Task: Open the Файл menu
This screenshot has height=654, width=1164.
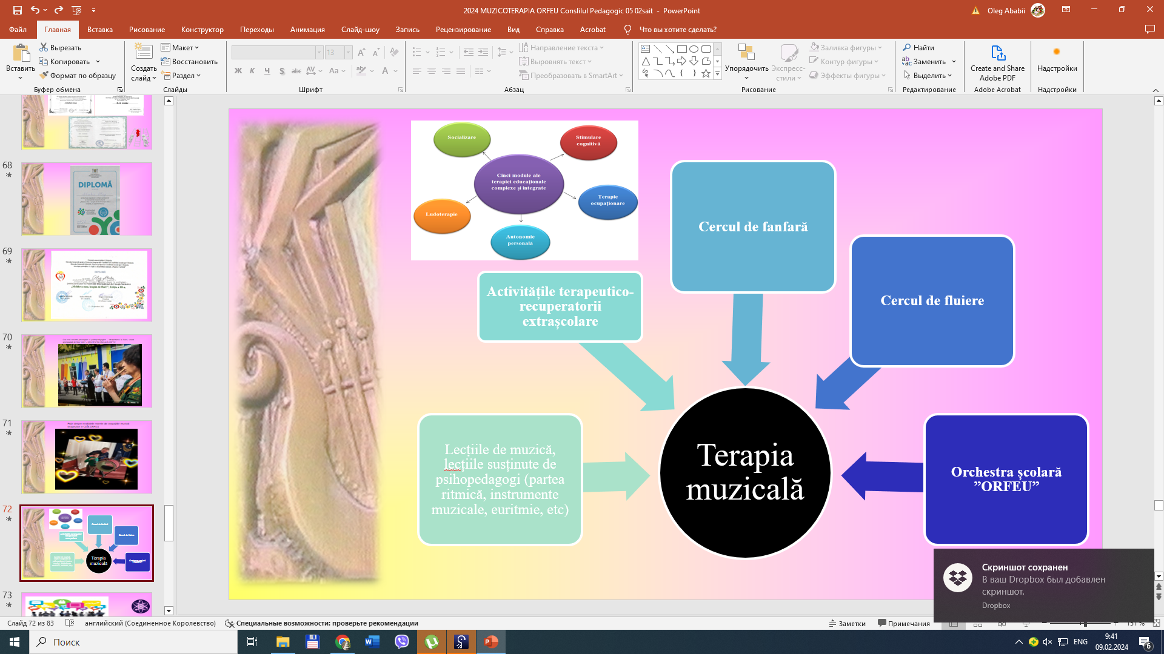Action: click(x=18, y=29)
